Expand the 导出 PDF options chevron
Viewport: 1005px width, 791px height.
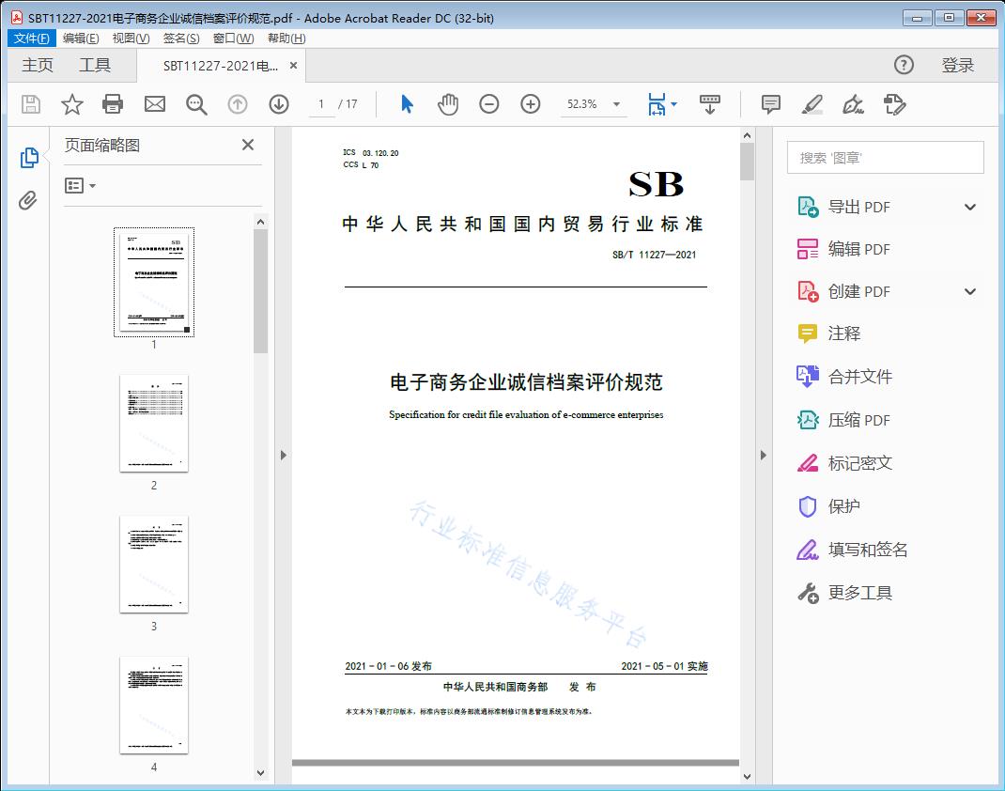point(969,206)
